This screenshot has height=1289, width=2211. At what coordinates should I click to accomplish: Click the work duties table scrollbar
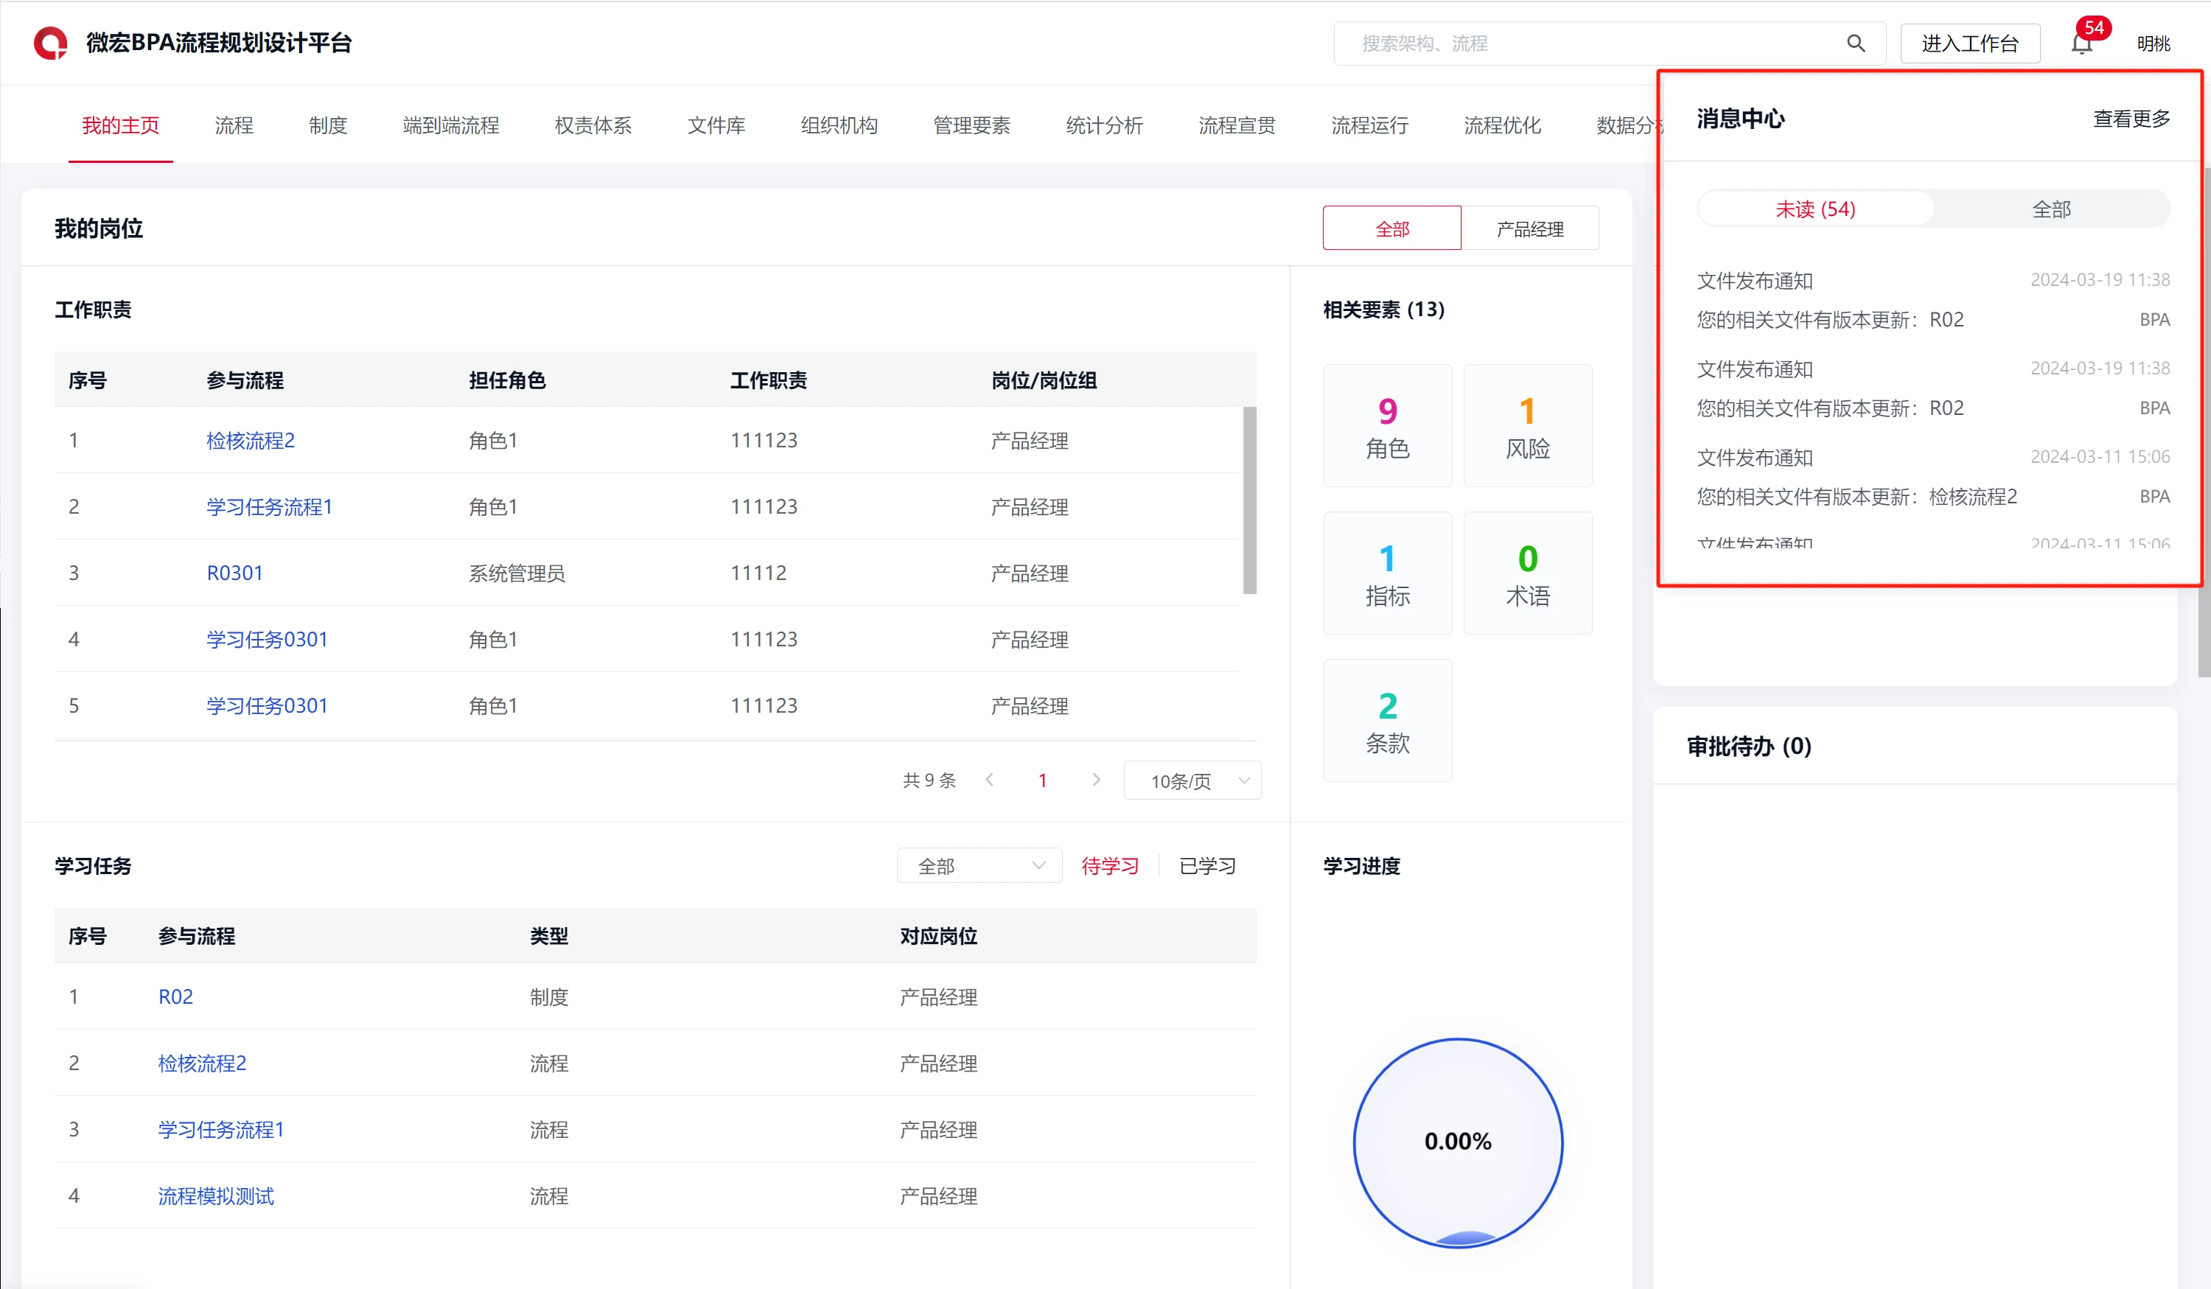pos(1249,500)
